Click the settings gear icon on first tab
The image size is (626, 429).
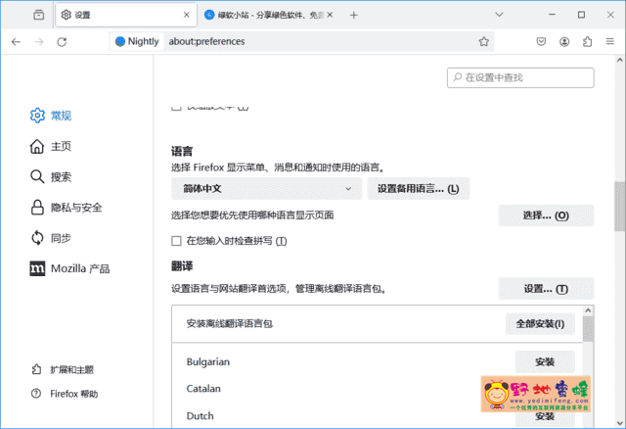coord(67,15)
